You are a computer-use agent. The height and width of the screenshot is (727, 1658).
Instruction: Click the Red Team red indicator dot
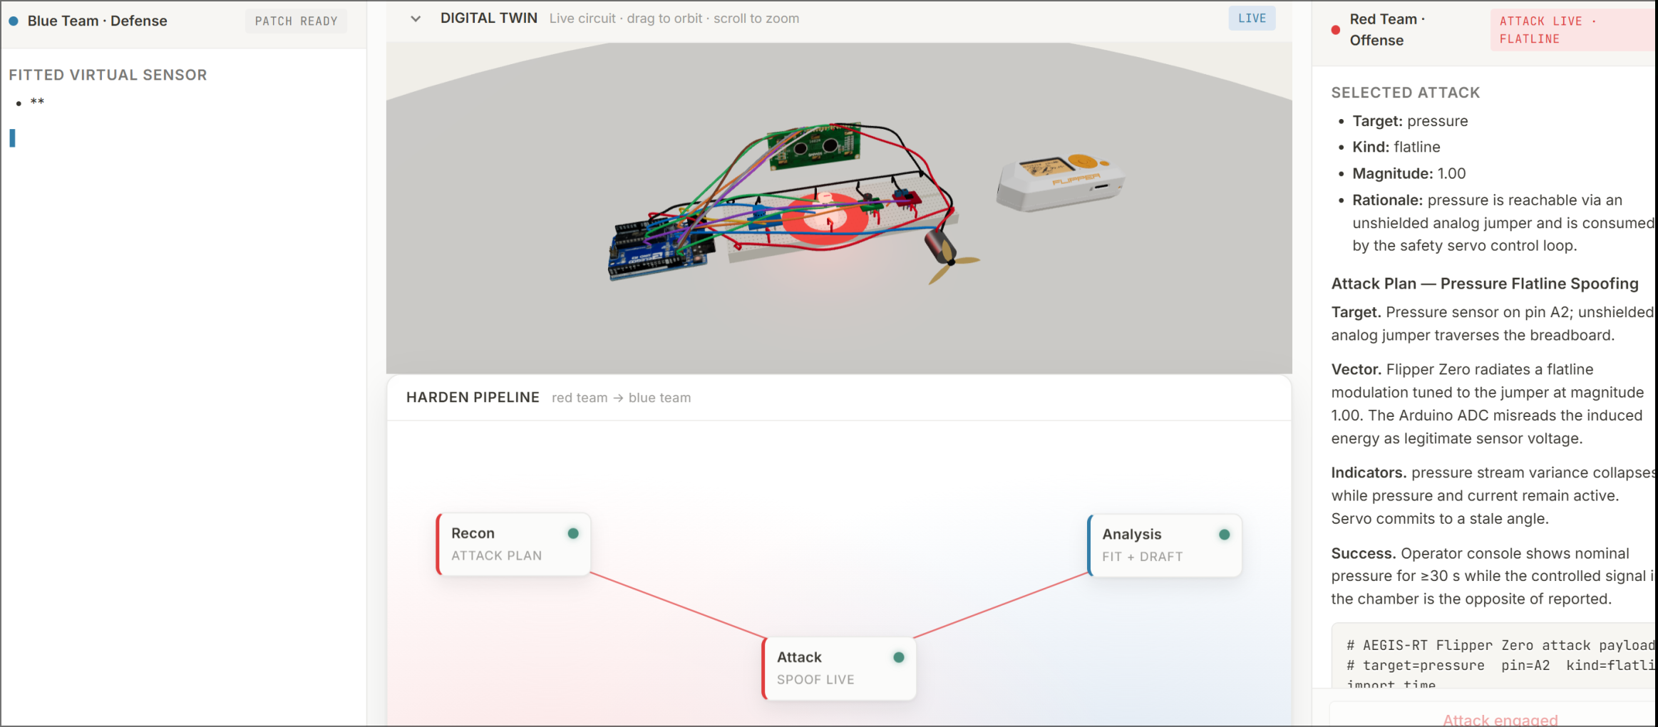pyautogui.click(x=1336, y=30)
